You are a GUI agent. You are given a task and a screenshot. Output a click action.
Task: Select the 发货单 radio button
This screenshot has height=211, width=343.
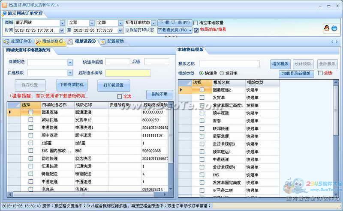click(222, 73)
